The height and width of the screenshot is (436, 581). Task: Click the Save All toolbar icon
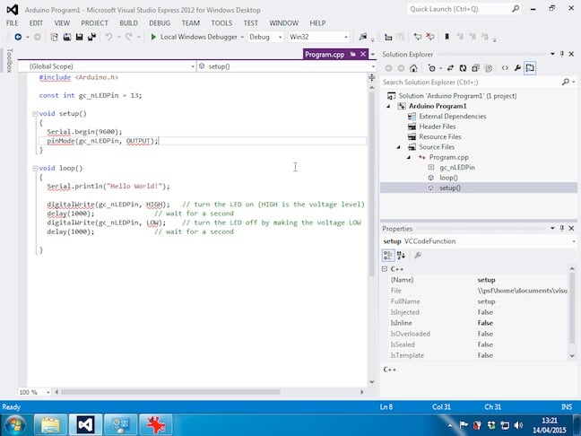(x=91, y=37)
